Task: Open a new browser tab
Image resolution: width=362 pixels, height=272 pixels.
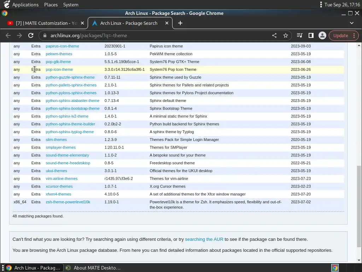Action: point(180,23)
